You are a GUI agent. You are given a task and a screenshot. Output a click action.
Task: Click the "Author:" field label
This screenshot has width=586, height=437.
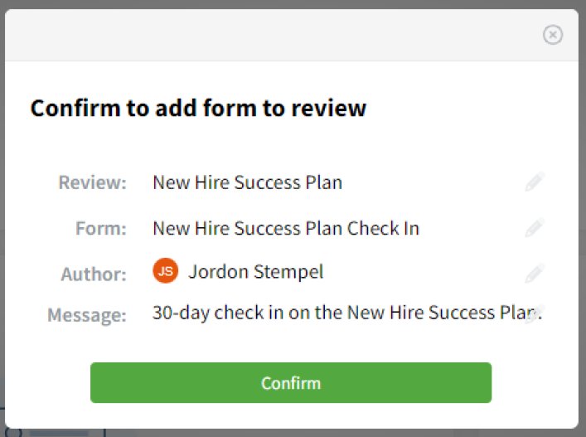94,274
